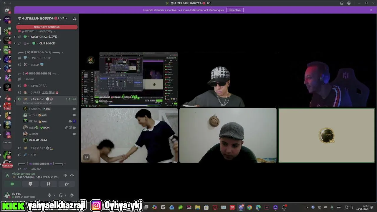
Task: Open user settings gear
Action: (x=72, y=195)
